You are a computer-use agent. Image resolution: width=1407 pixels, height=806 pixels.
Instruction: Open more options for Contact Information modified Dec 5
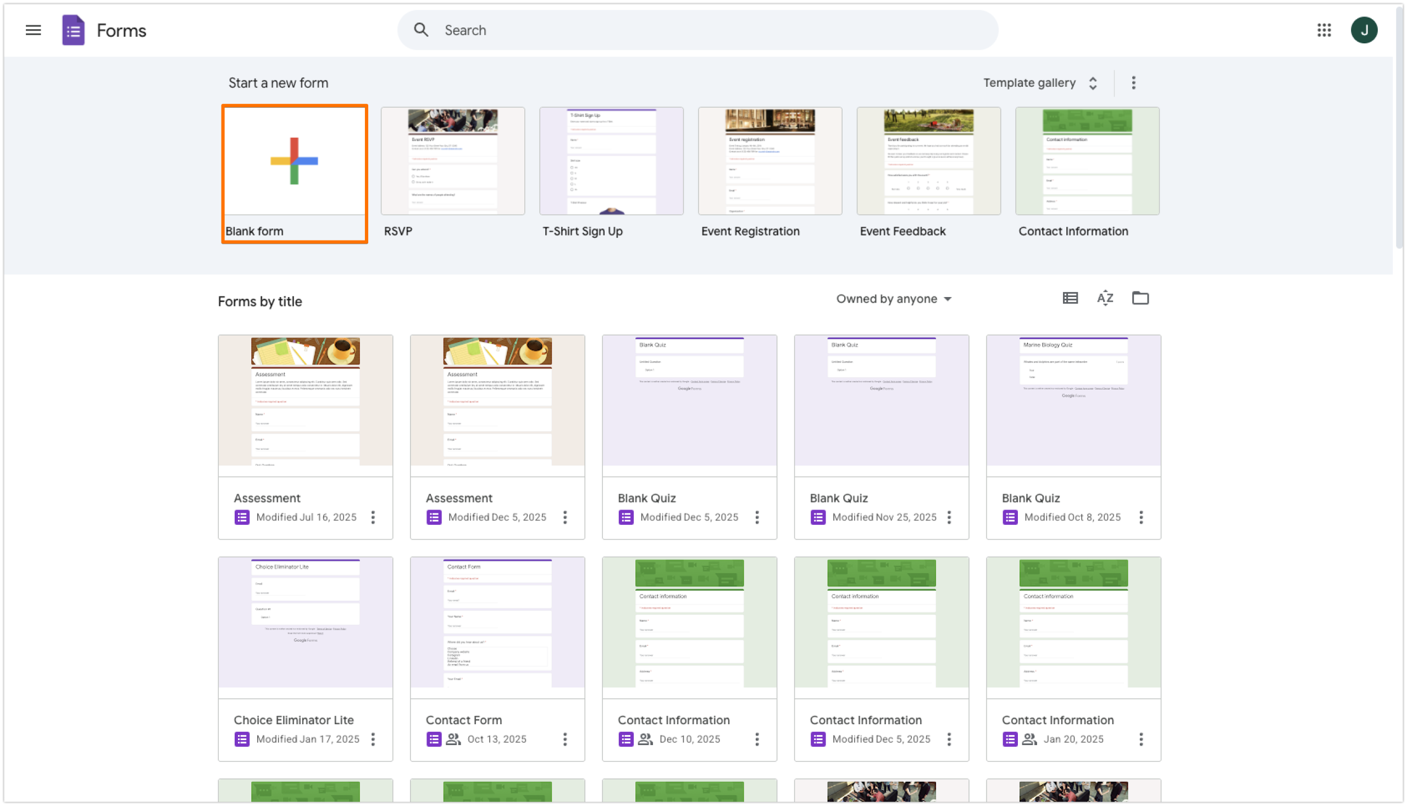949,740
